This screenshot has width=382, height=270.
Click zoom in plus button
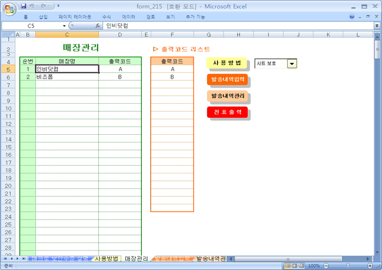[370, 266]
